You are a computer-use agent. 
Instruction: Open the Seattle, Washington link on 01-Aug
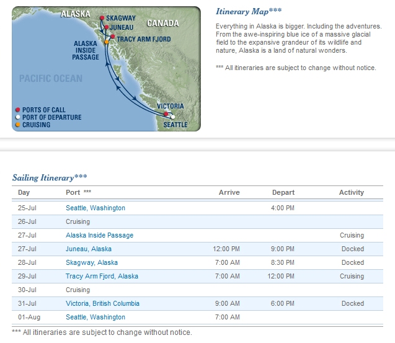click(95, 317)
